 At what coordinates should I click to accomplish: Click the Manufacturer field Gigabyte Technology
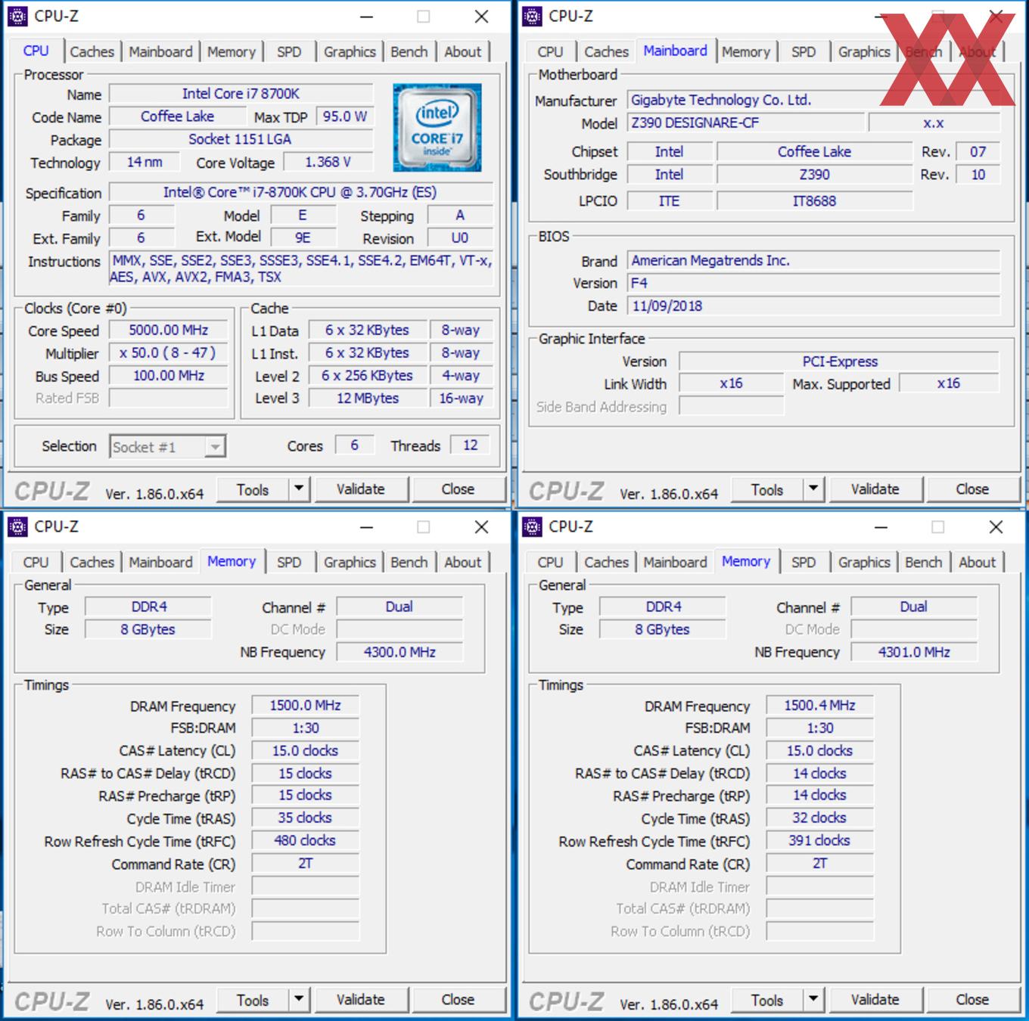(x=813, y=100)
